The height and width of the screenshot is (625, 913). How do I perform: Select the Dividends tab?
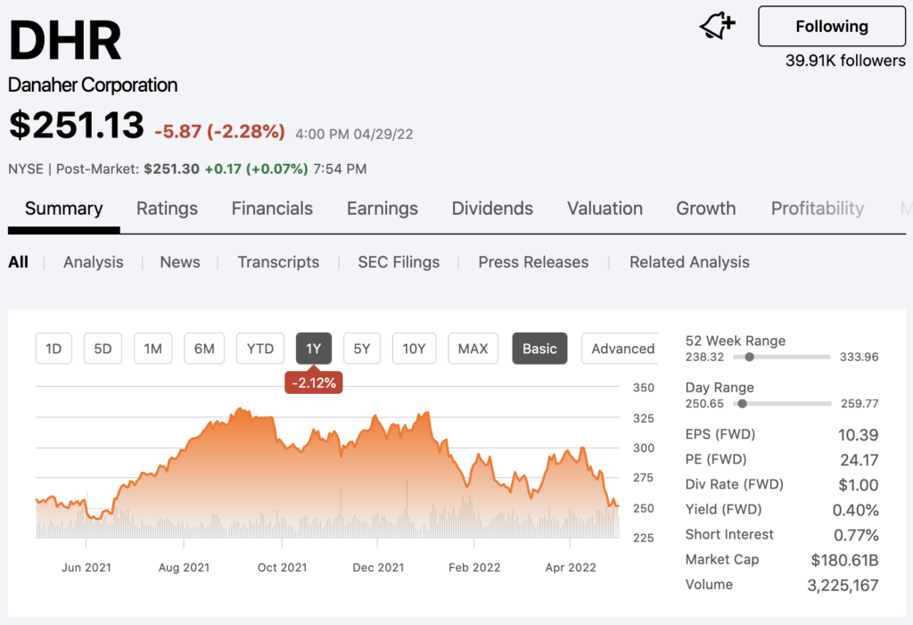[x=492, y=209]
